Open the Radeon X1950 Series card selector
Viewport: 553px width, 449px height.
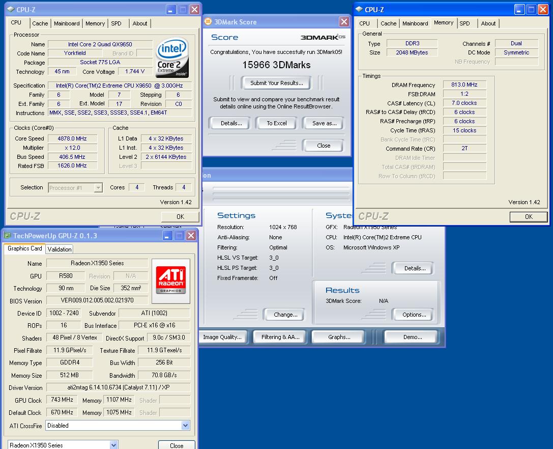[x=113, y=445]
